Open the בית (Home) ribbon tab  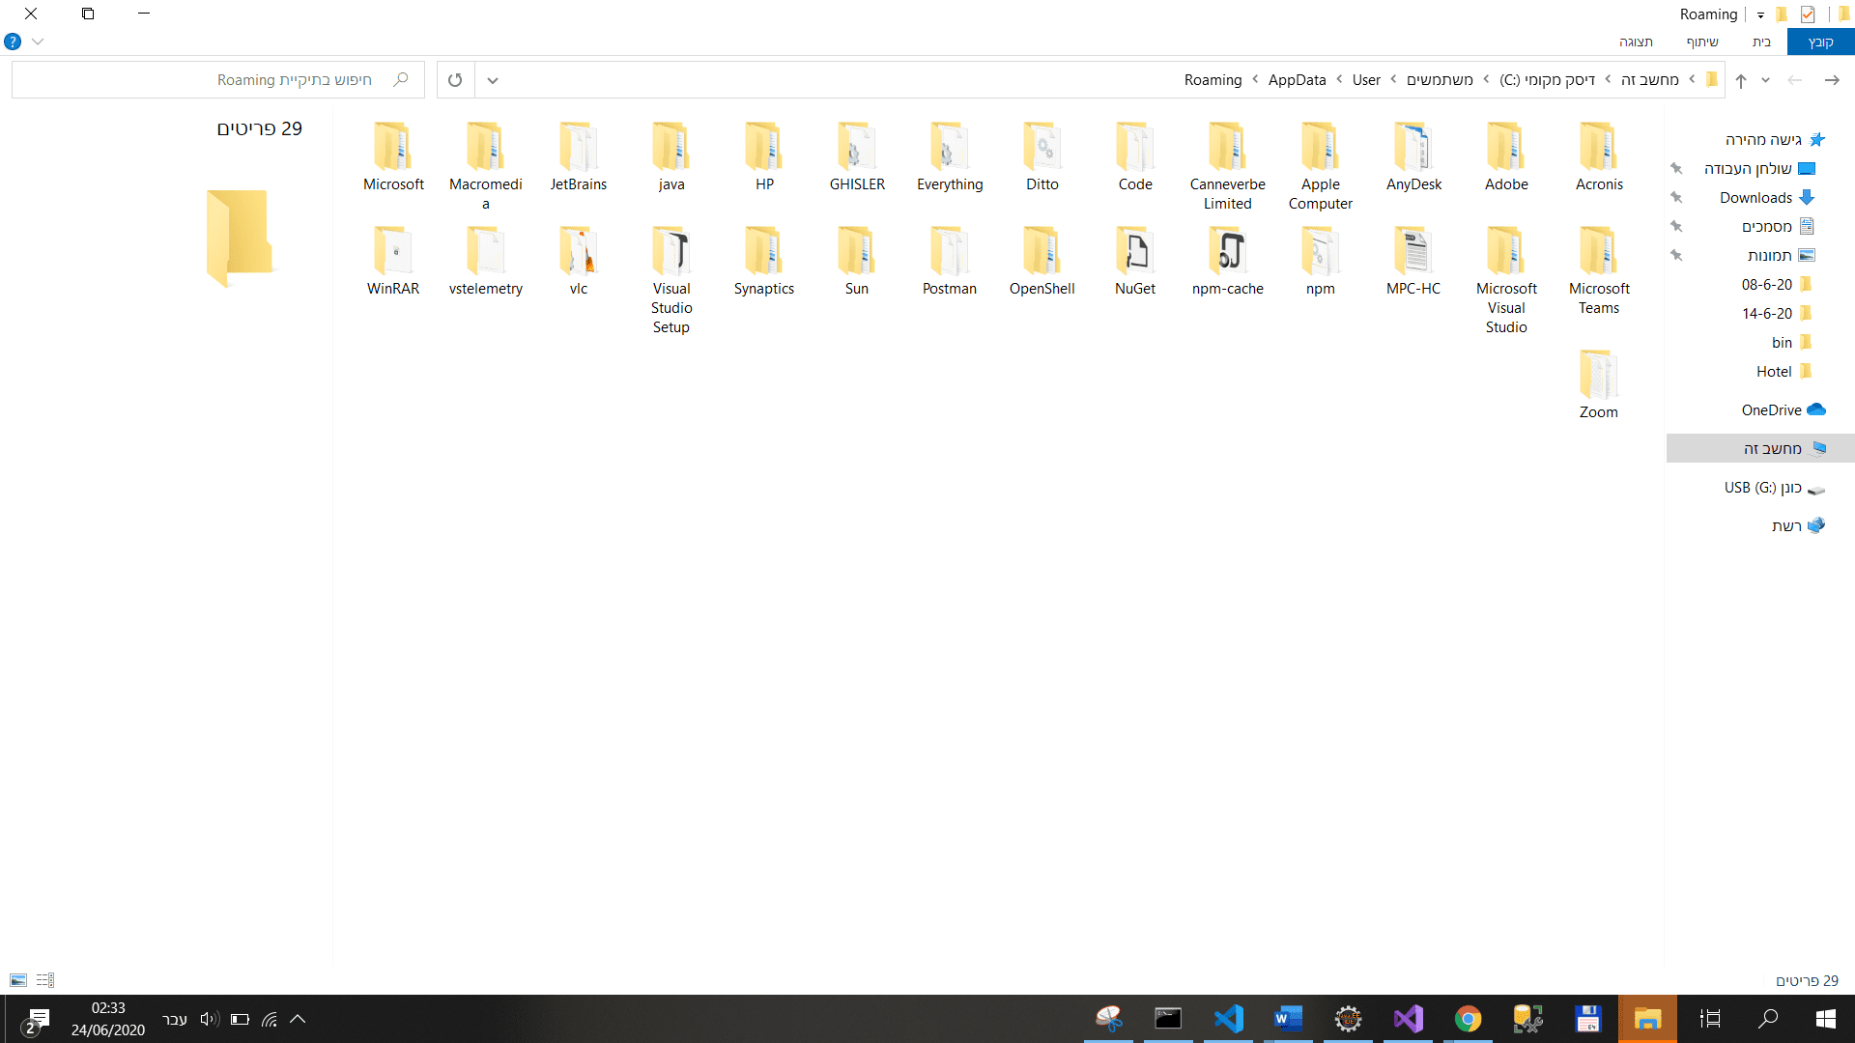1761,42
